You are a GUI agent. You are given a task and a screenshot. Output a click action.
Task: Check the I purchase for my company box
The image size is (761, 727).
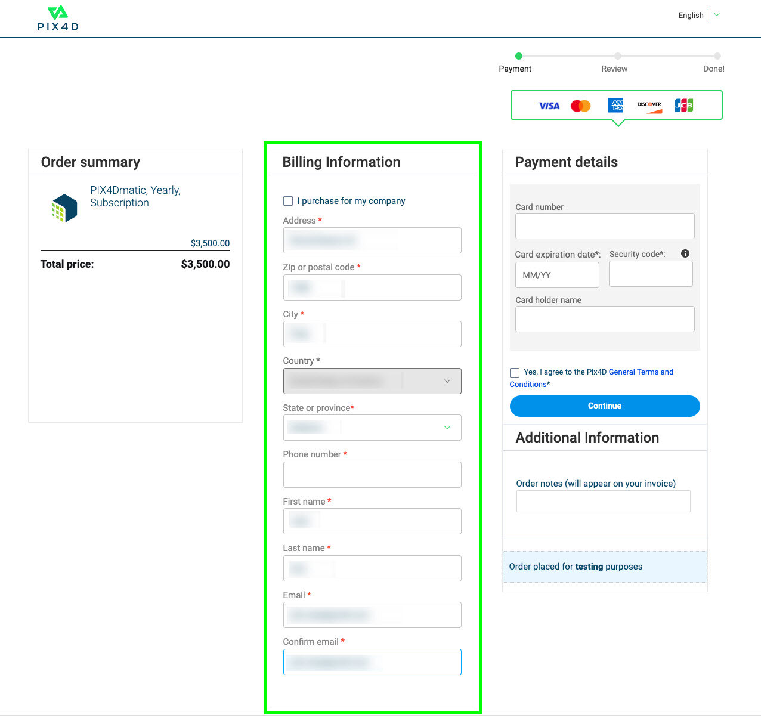pos(288,201)
